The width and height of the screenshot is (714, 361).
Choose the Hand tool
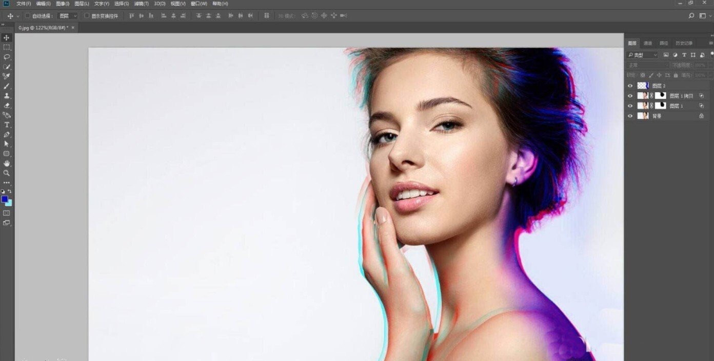pyautogui.click(x=7, y=163)
